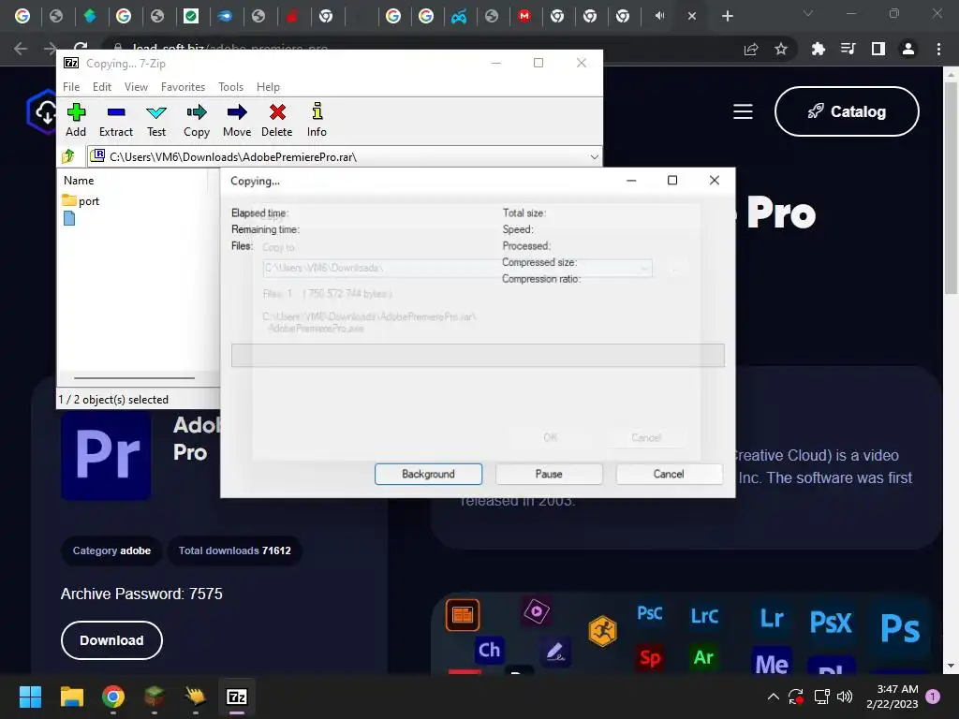
Task: Open Chrome side panel icon
Action: 878,49
